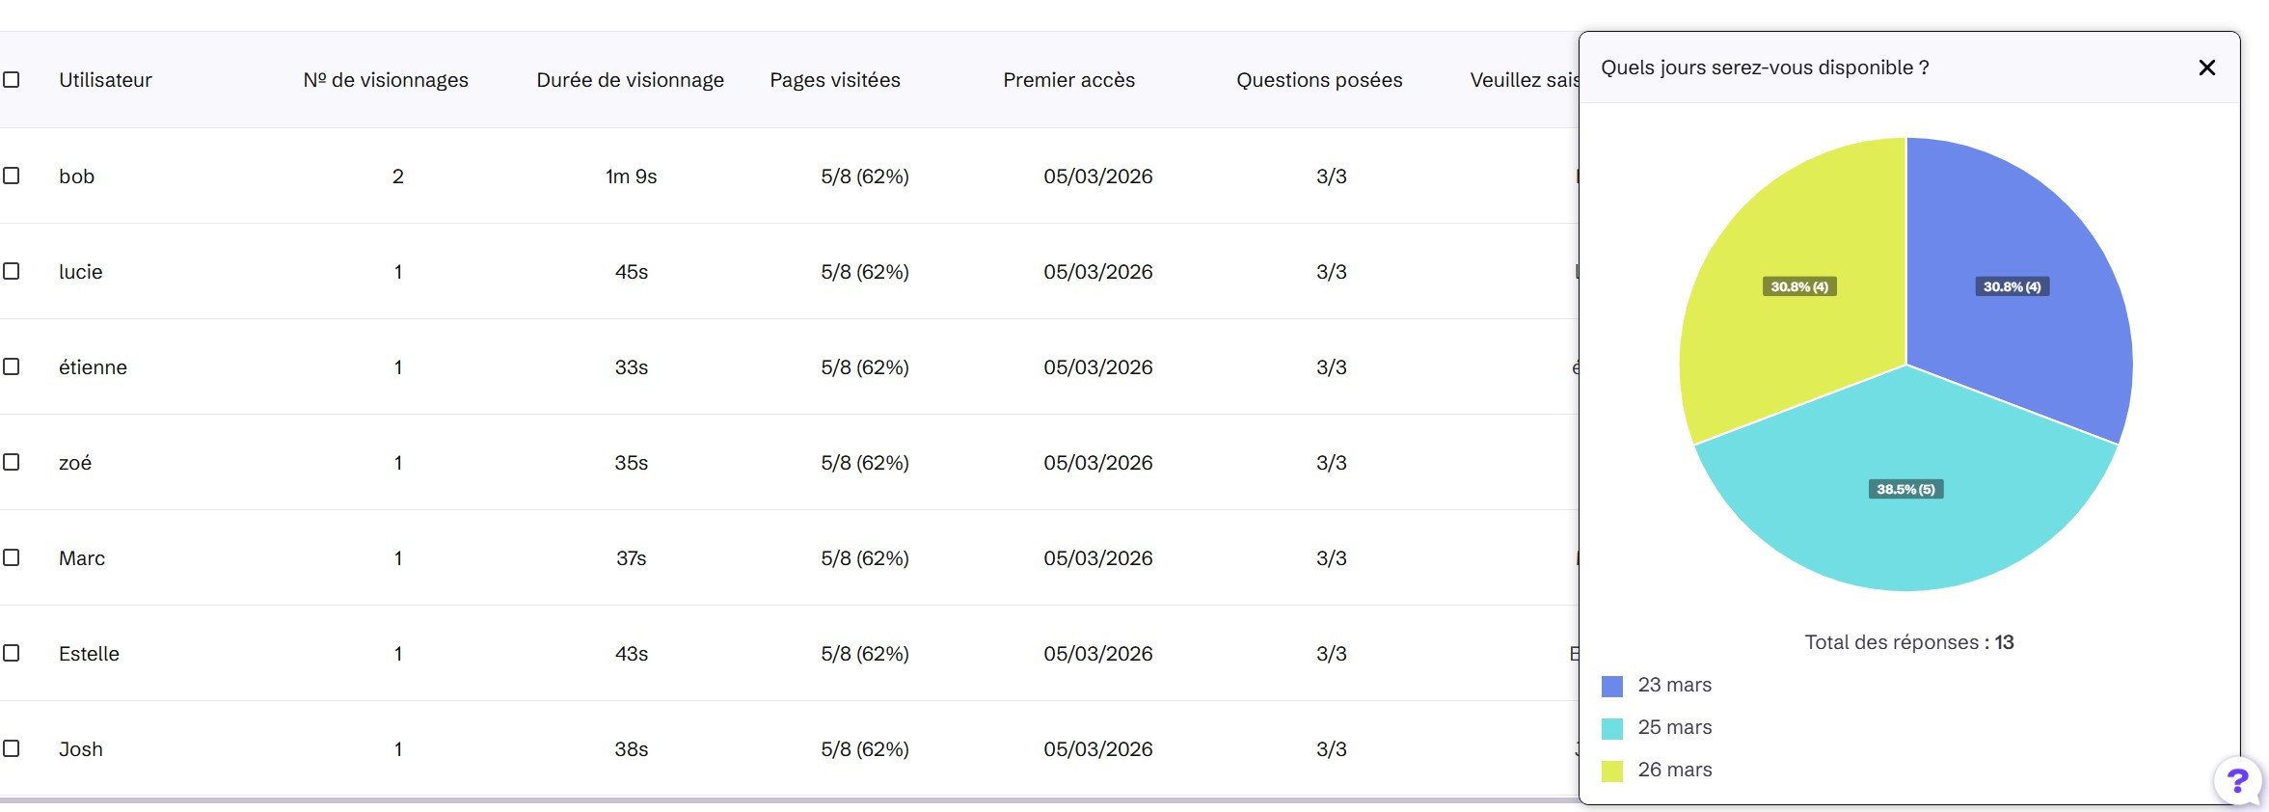This screenshot has height=812, width=2269.
Task: Click the Pages visitées column header
Action: pos(834,80)
